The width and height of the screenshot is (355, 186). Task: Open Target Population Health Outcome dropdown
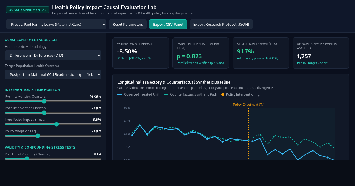tap(53, 74)
